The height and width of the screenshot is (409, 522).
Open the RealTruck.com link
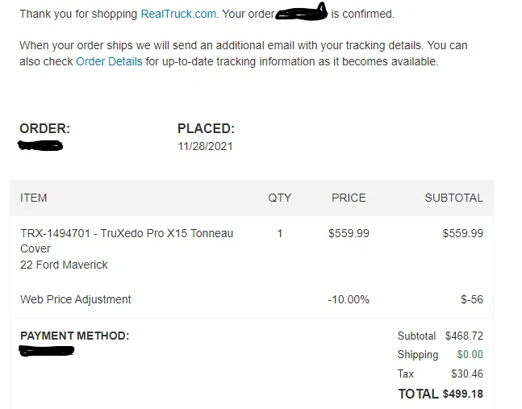[x=178, y=14]
